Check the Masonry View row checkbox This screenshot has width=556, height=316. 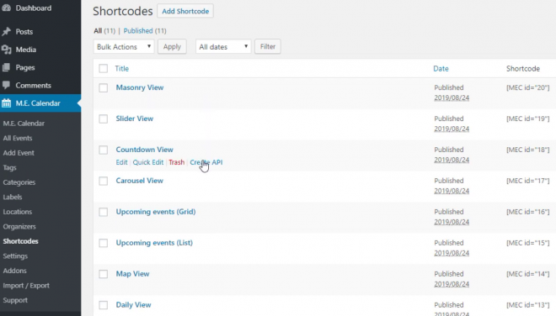click(103, 87)
